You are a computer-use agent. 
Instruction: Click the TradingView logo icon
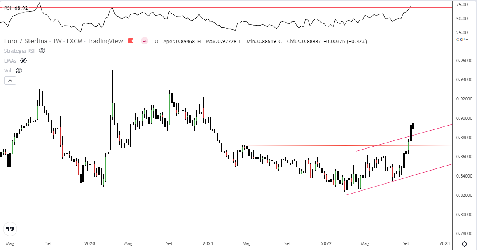tap(10, 229)
